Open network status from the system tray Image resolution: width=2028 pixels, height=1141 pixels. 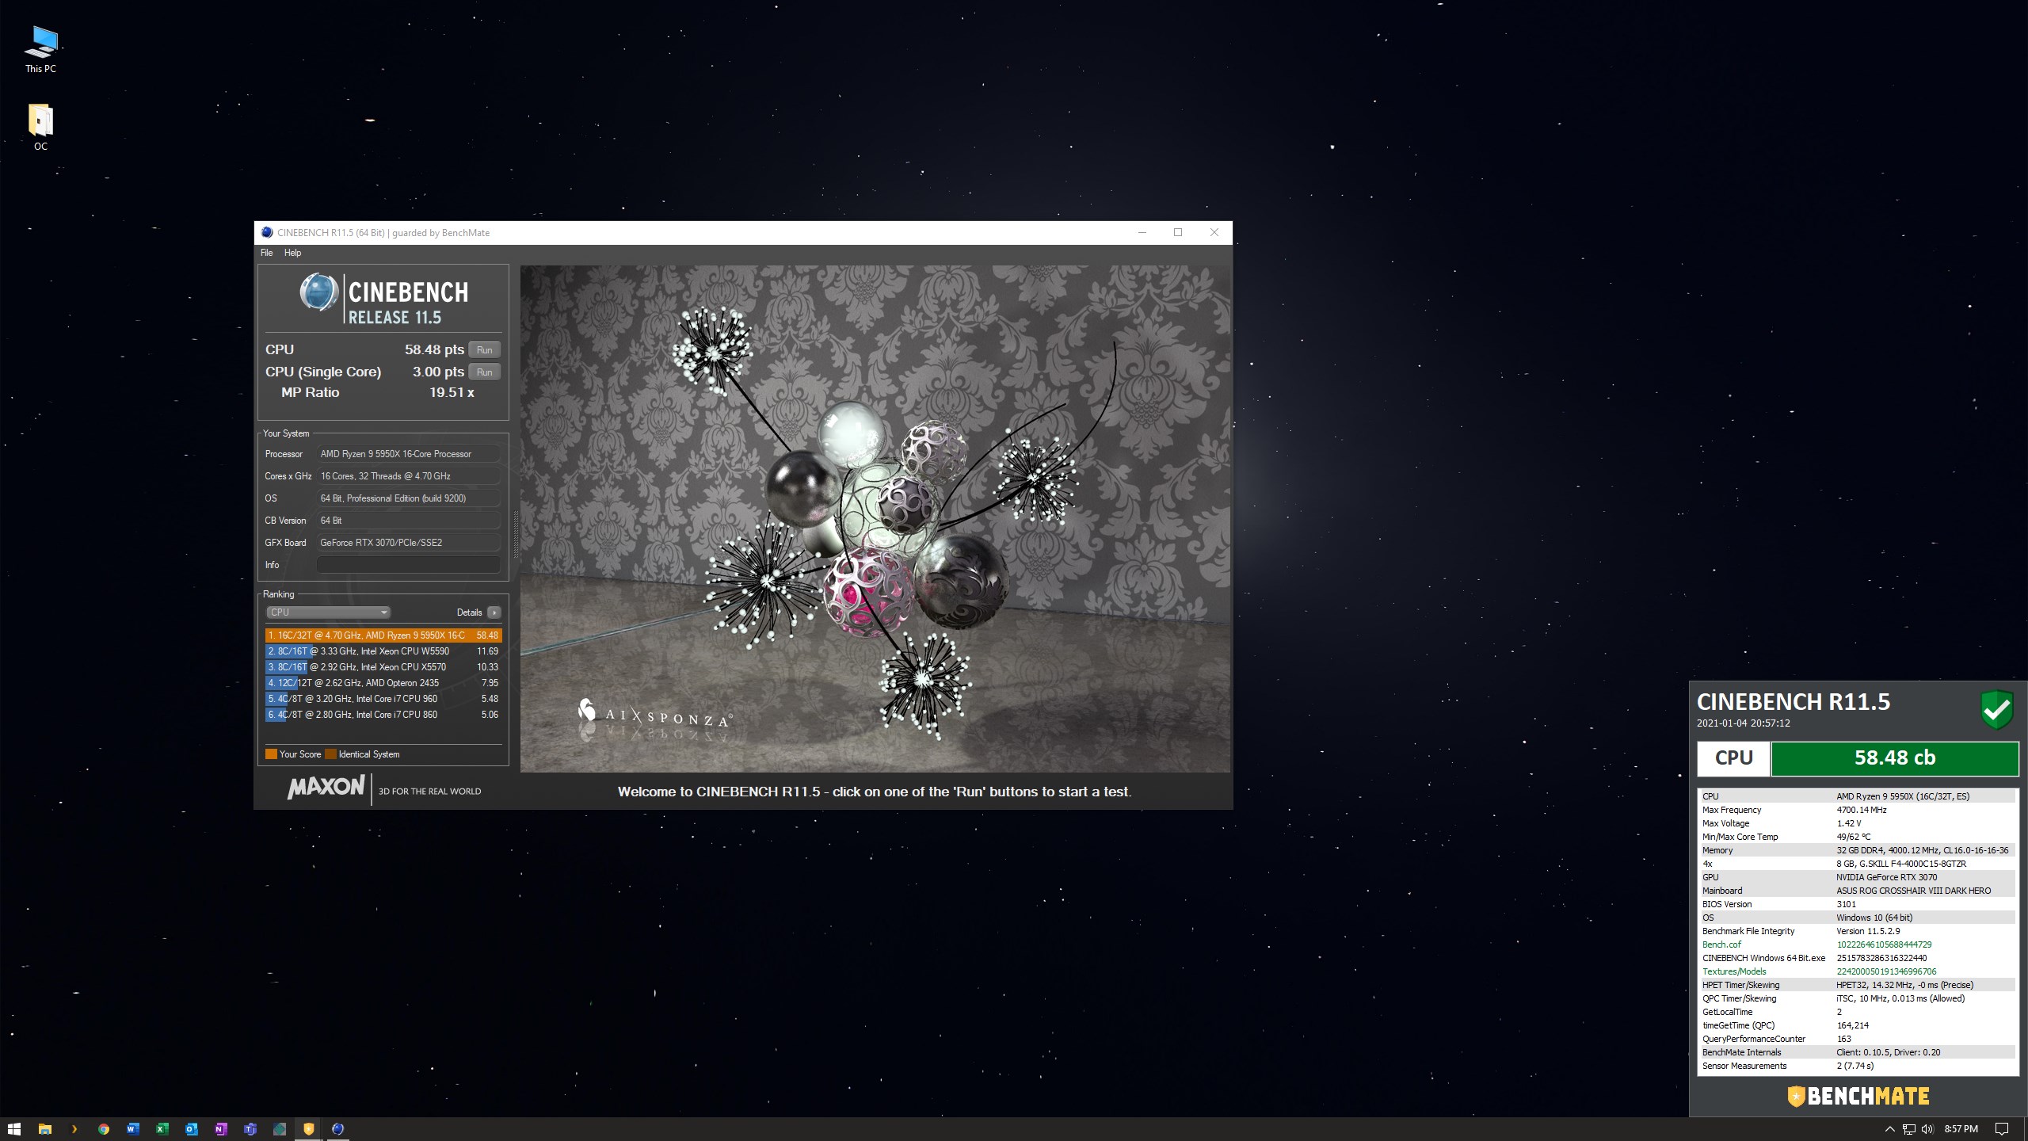click(x=1909, y=1129)
